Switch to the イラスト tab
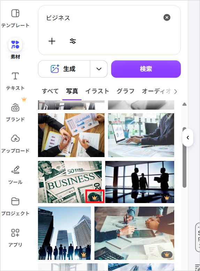This screenshot has width=200, height=271. pos(97,91)
